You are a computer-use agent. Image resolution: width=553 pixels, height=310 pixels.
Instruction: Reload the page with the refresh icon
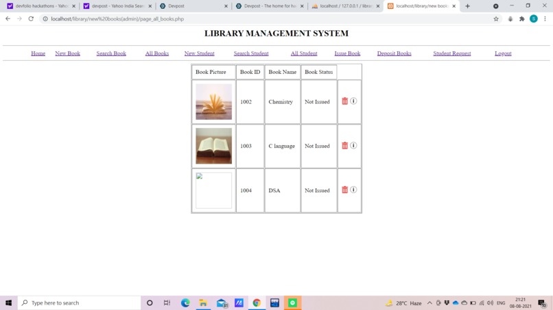(31, 18)
